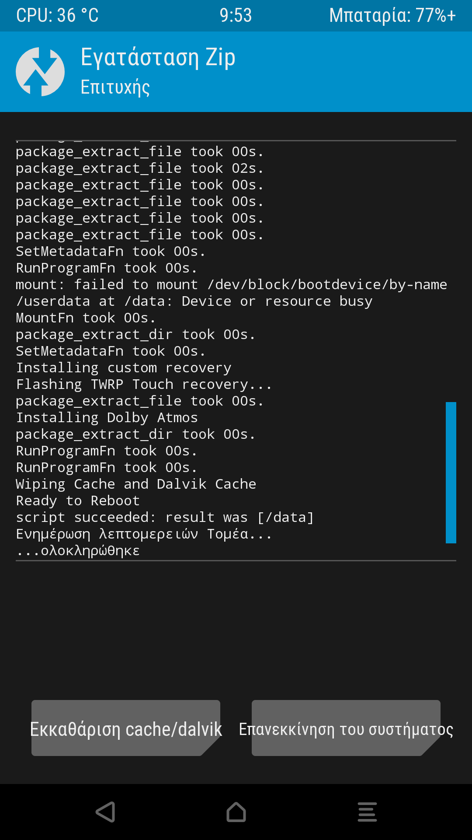Go to the TWRP home screen icon
472x840 pixels.
coord(236,812)
